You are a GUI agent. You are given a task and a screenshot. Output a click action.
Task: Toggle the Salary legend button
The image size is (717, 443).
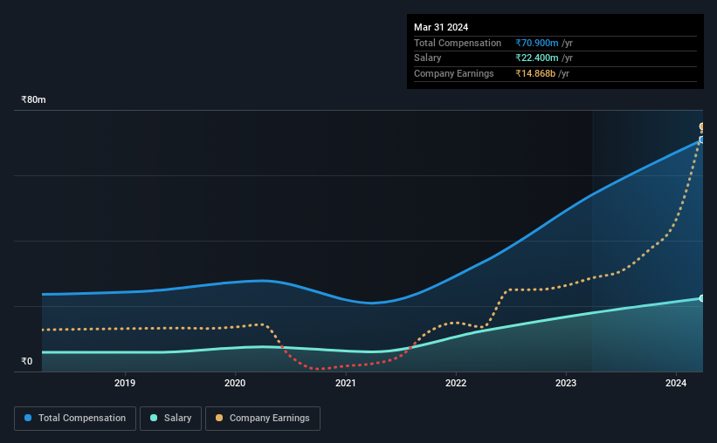[170, 419]
